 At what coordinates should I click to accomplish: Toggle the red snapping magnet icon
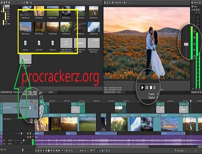tap(97, 151)
